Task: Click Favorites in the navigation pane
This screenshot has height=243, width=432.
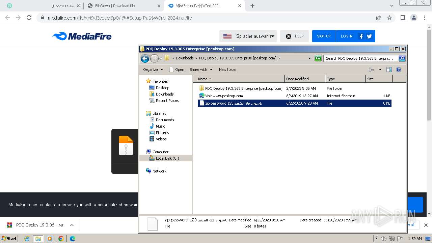Action: [x=160, y=81]
